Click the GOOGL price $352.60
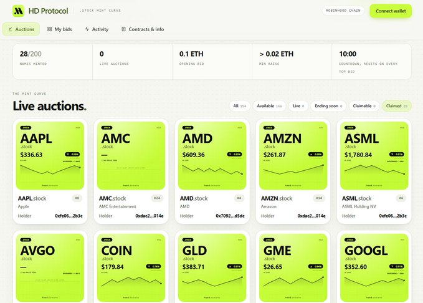This screenshot has width=423, height=303. (356, 267)
